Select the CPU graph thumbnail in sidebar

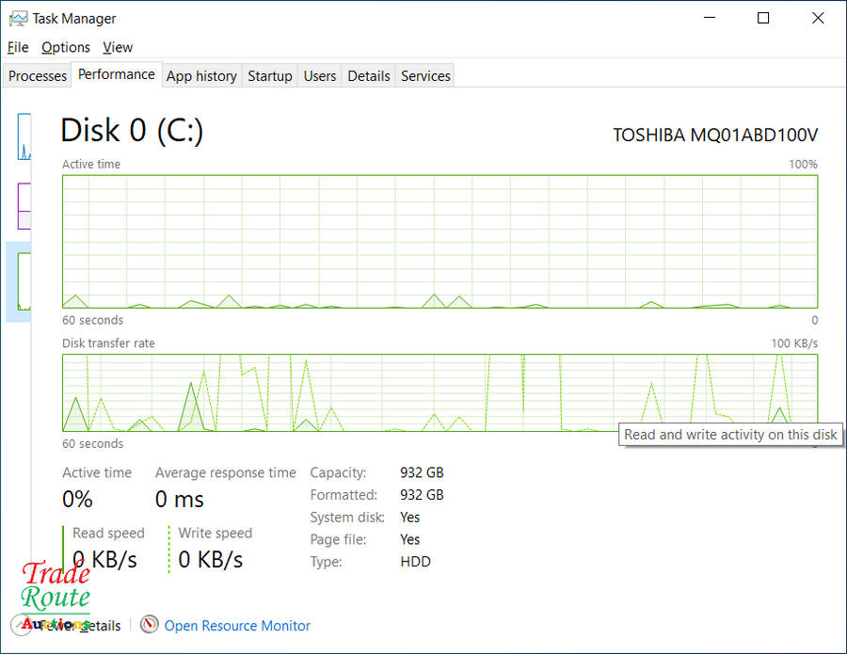coord(24,136)
